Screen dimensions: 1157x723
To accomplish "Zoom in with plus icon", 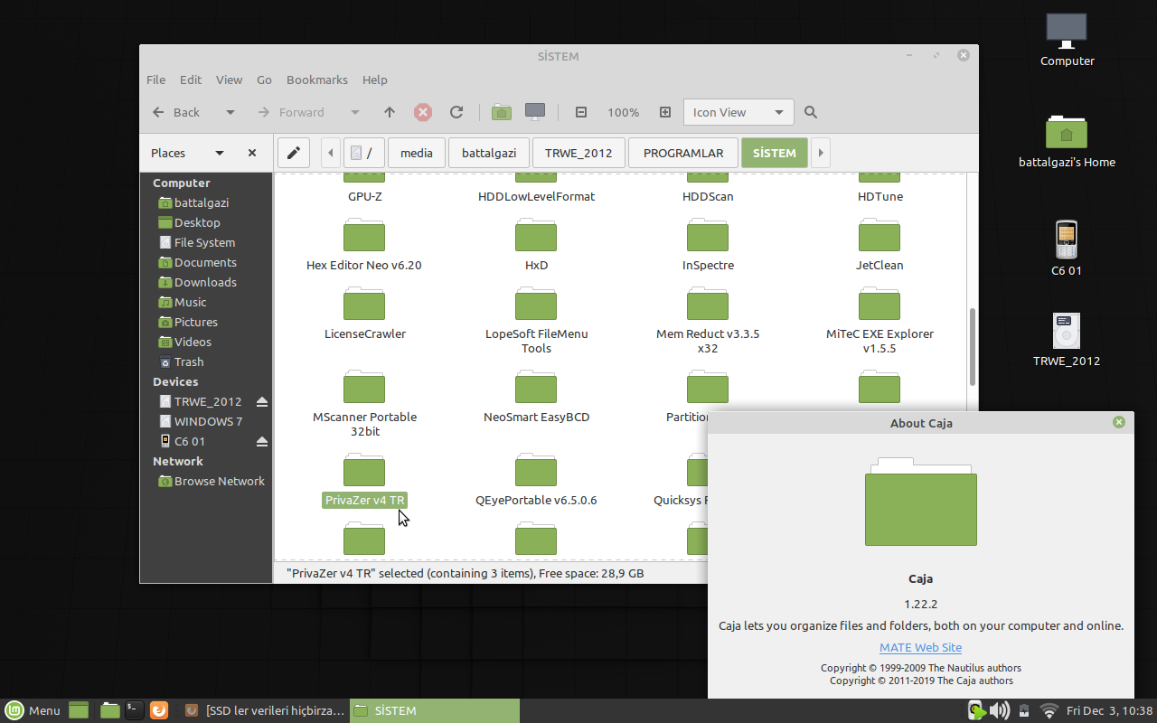I will coord(665,112).
